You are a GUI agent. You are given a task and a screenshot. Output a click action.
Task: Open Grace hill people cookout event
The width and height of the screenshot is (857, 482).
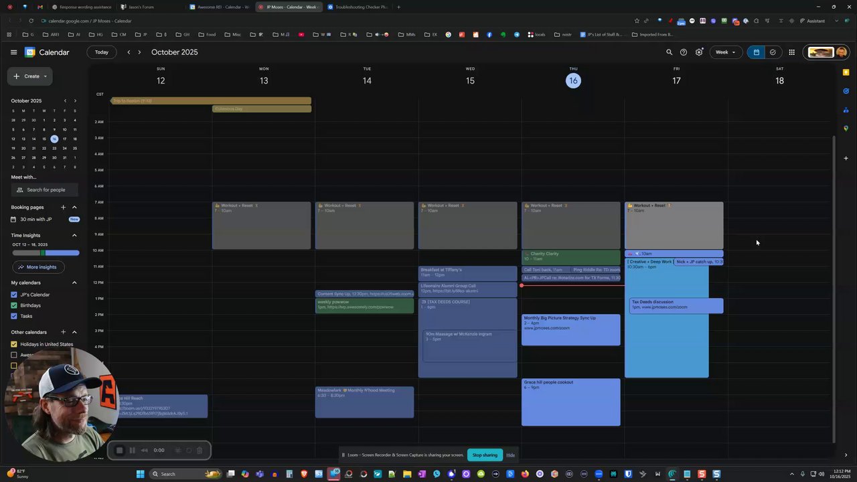click(x=571, y=402)
